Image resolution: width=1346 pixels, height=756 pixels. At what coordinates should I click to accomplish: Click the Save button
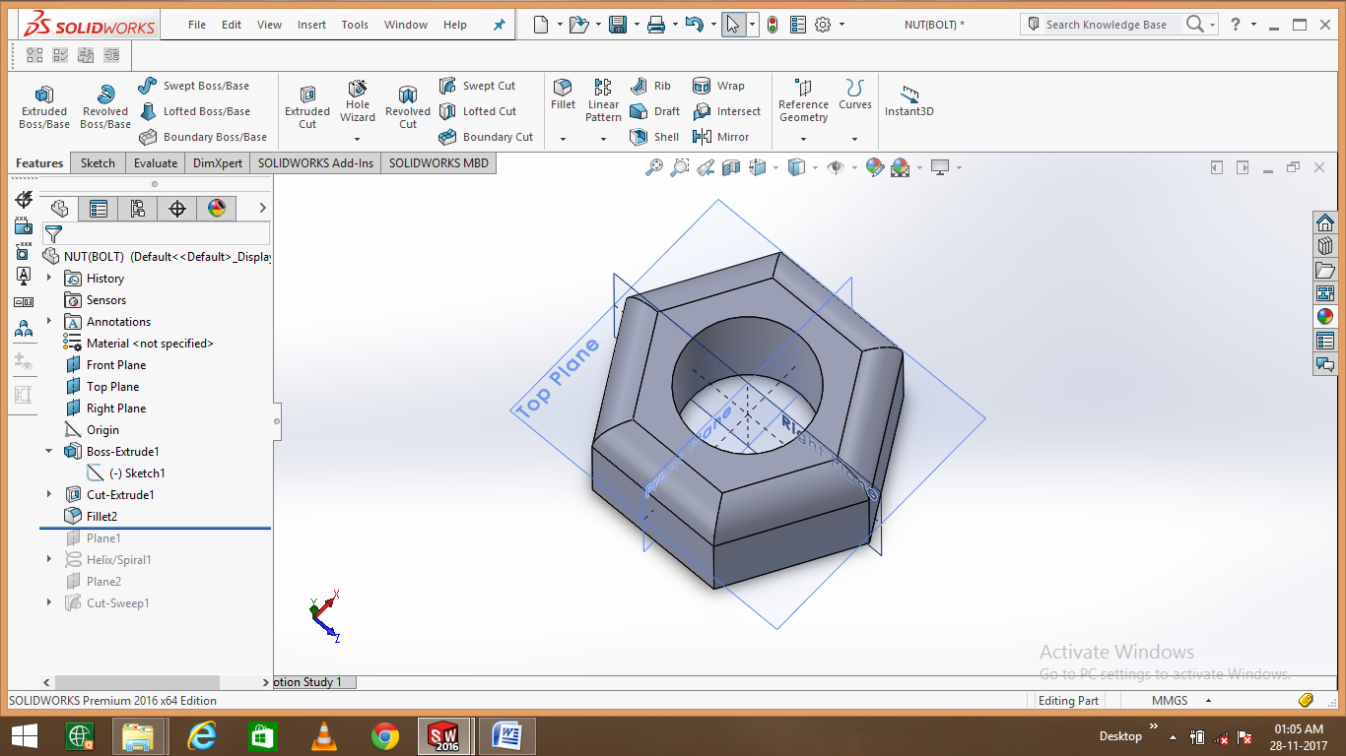pyautogui.click(x=614, y=24)
